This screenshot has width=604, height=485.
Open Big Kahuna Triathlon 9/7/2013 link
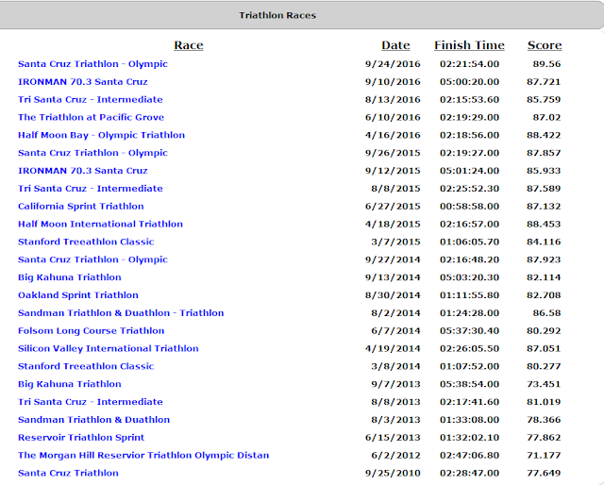coord(69,384)
